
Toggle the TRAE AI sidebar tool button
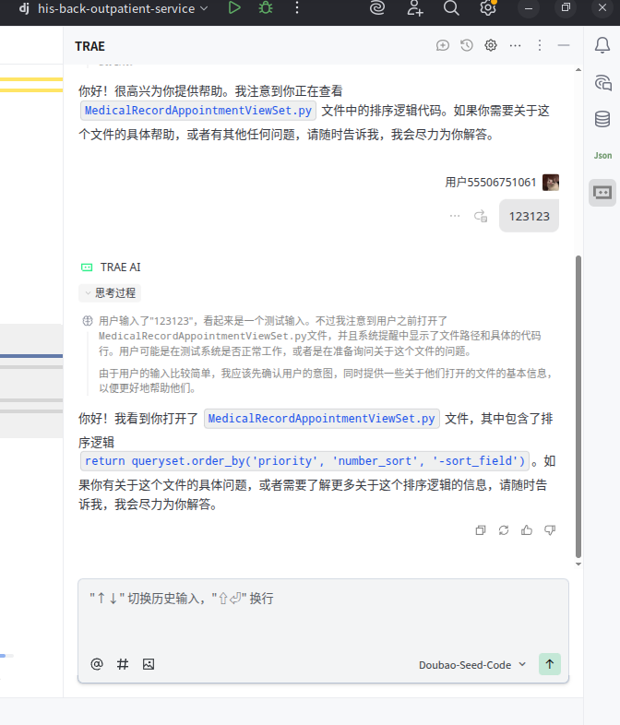pyautogui.click(x=602, y=192)
